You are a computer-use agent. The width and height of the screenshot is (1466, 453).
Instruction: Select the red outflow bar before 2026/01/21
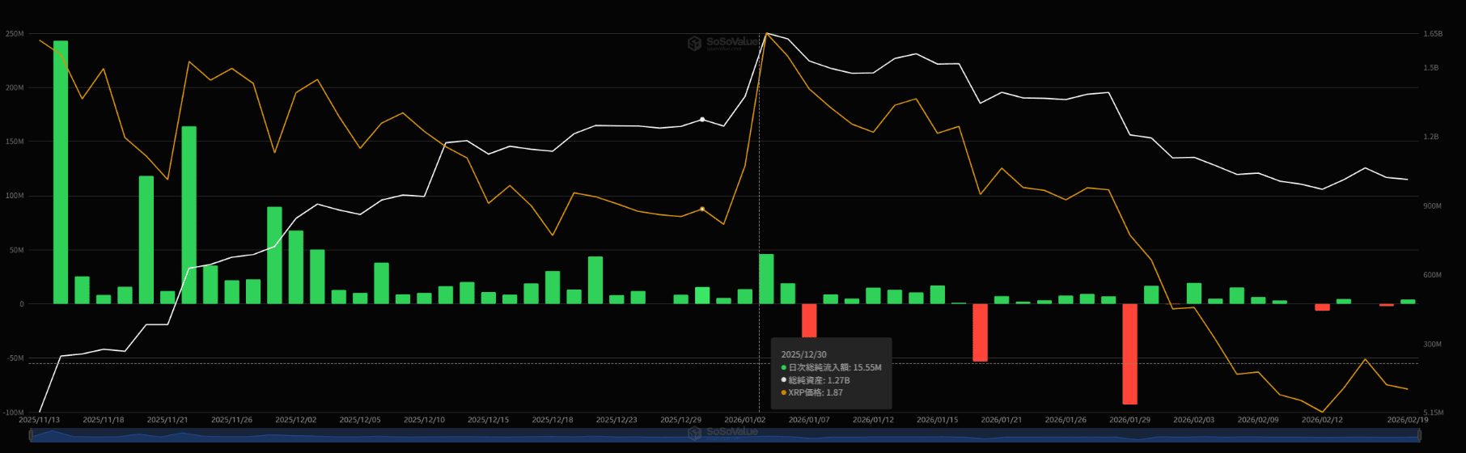[980, 332]
